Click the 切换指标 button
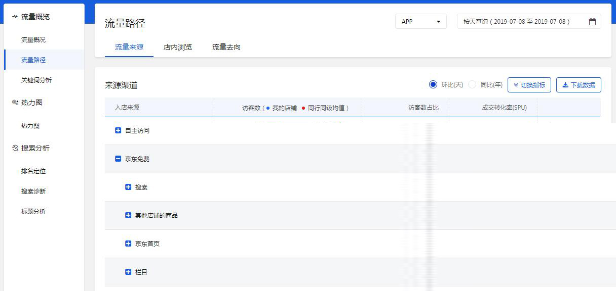Viewport: 616px width, 291px height. pyautogui.click(x=529, y=85)
